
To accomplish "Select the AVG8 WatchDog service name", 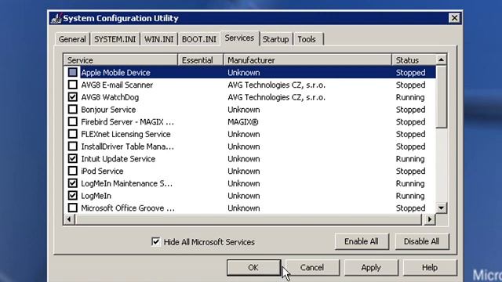I will click(x=110, y=97).
